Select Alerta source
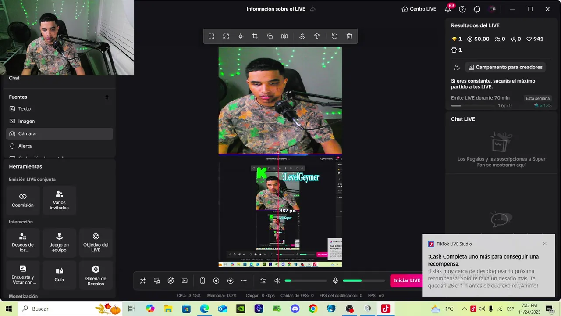This screenshot has height=316, width=561. click(x=60, y=146)
